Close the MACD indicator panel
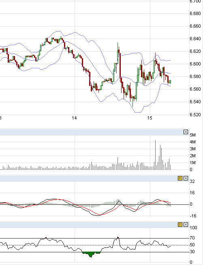203x265 pixels. (x=186, y=178)
